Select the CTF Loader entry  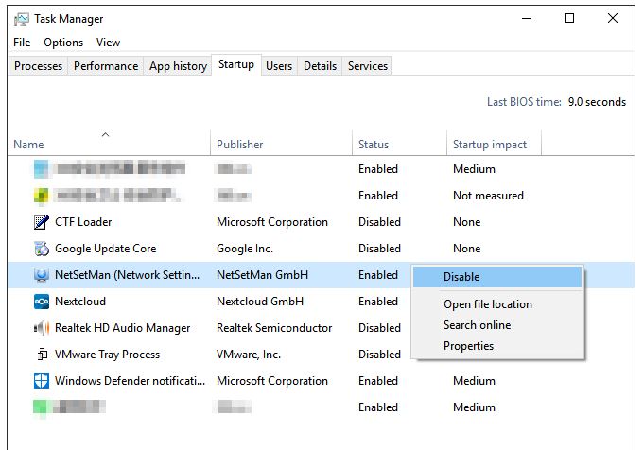point(83,222)
